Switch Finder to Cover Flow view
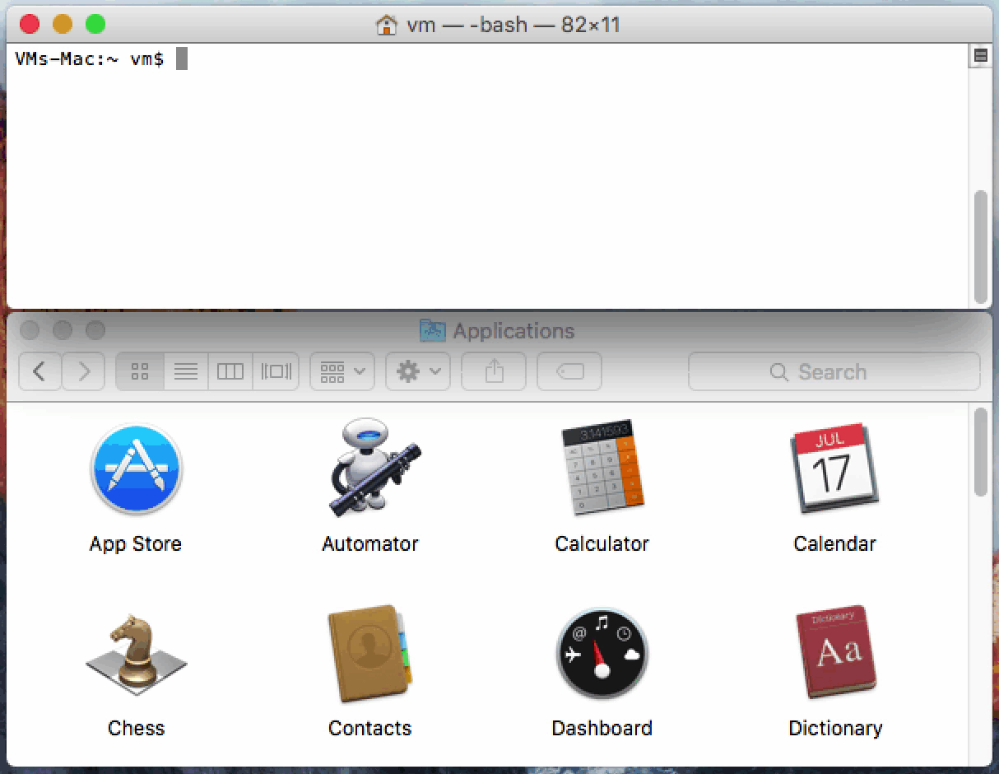Screen dimensions: 999x774 (x=276, y=372)
